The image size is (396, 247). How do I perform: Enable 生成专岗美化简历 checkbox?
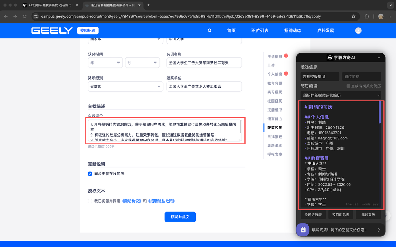[x=348, y=86]
